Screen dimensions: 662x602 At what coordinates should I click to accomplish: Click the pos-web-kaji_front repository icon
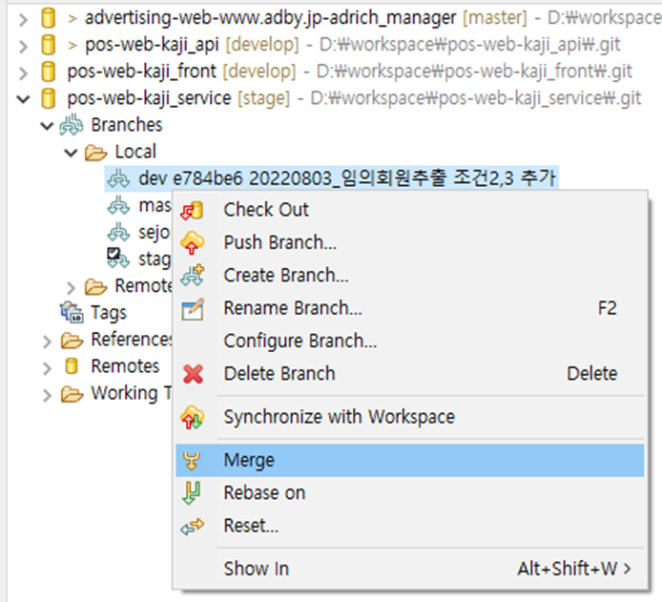tap(48, 72)
